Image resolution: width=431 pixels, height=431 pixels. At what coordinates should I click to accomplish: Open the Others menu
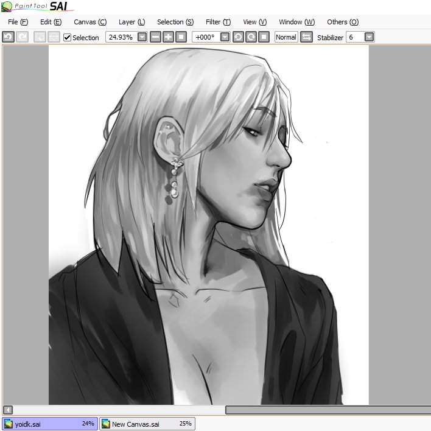click(x=343, y=22)
